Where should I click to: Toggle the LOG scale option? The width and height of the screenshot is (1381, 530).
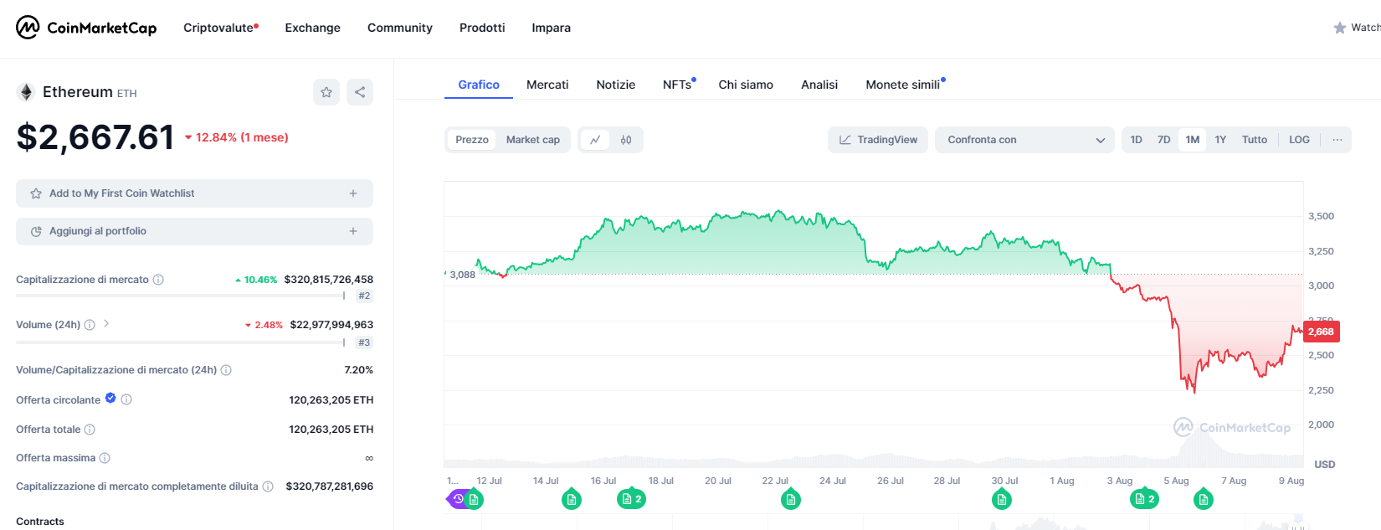pyautogui.click(x=1299, y=140)
